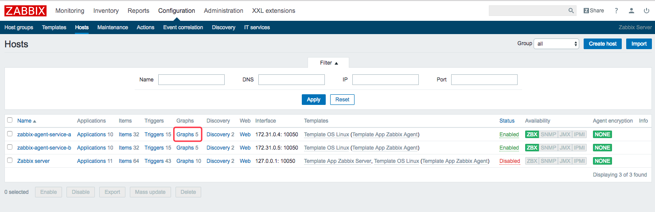The image size is (655, 212).
Task: Open the IT services submenu
Action: (x=257, y=27)
